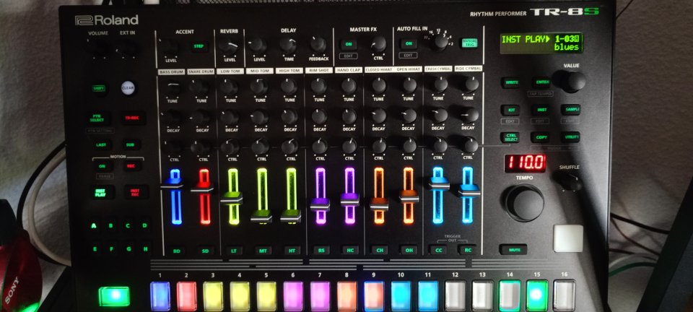This screenshot has height=312, width=693.
Task: Select the RC instrument button
Action: pos(467,250)
